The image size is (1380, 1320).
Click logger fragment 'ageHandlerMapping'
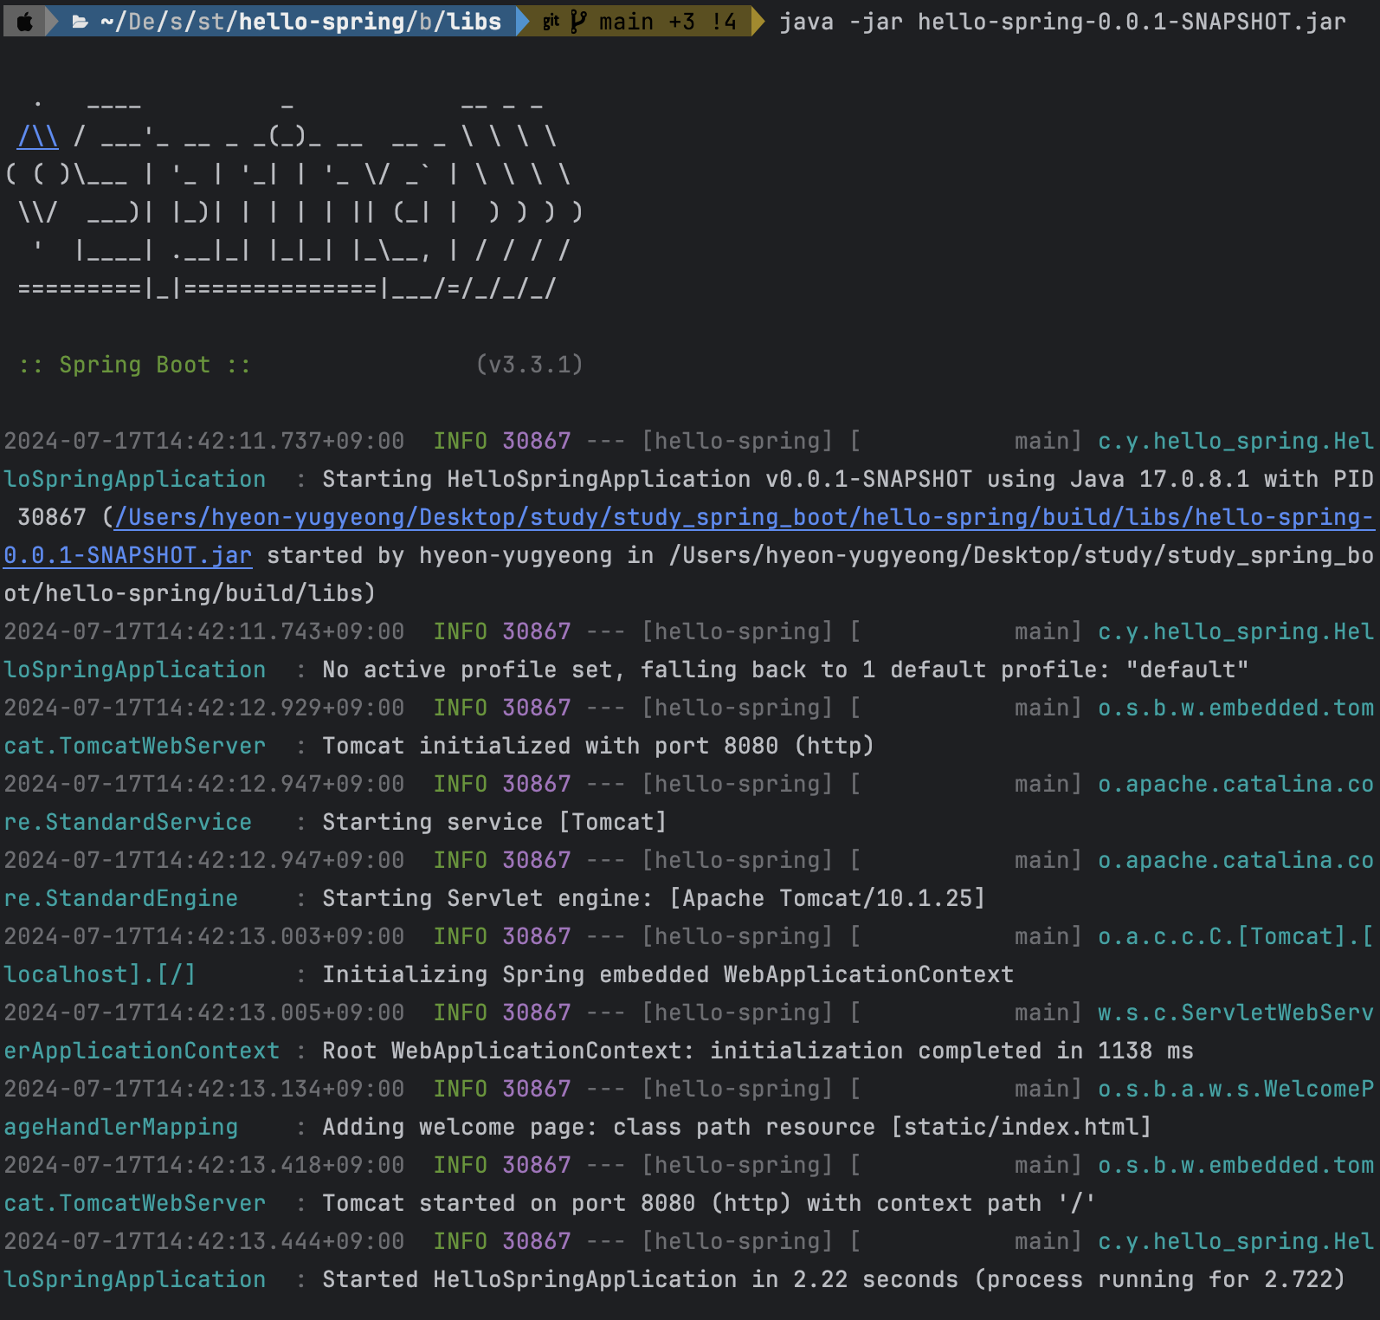click(x=121, y=1127)
